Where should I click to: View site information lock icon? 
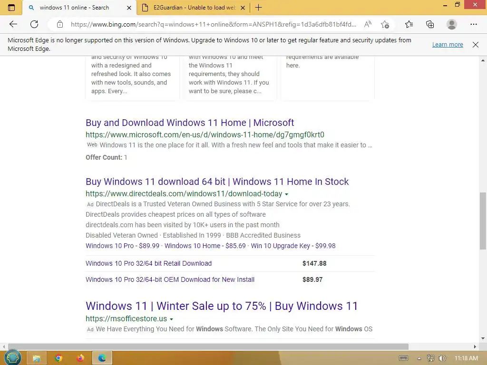pos(60,24)
